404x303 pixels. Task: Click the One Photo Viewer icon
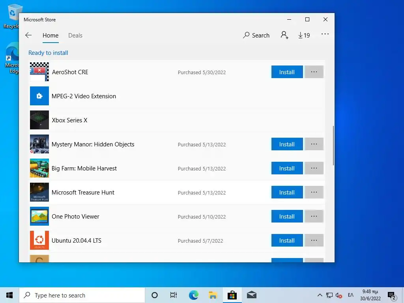(x=39, y=216)
